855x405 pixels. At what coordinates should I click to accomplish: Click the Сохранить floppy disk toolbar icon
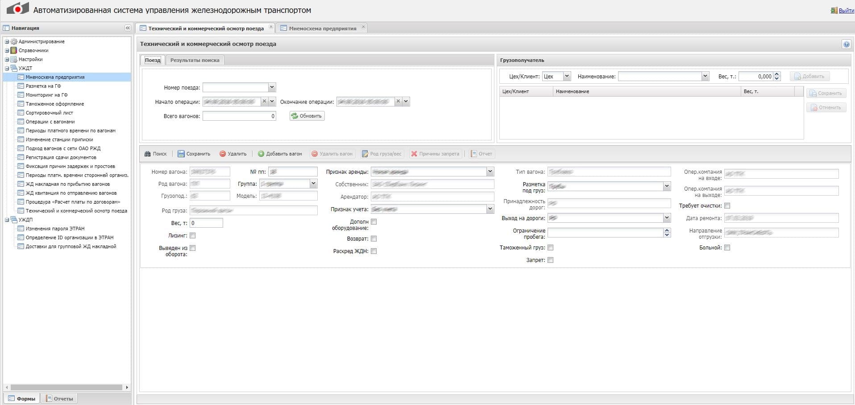(x=181, y=154)
